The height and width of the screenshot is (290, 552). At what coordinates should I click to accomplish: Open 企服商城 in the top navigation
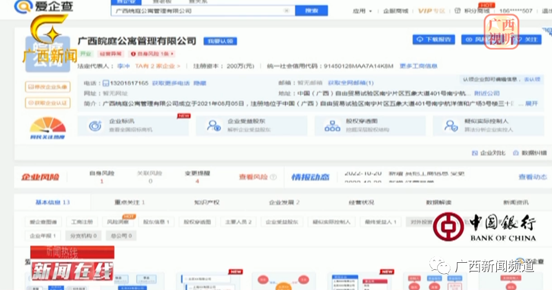coord(395,11)
